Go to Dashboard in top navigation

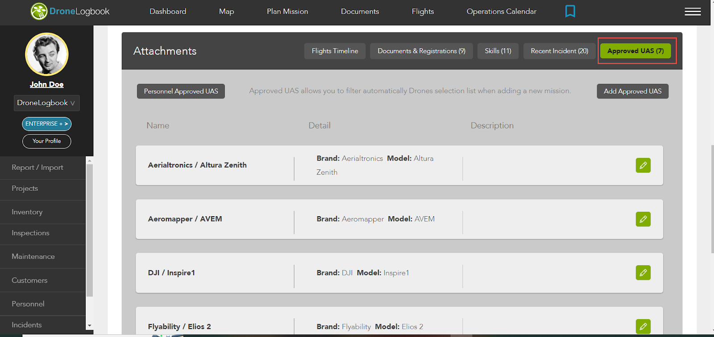(168, 12)
